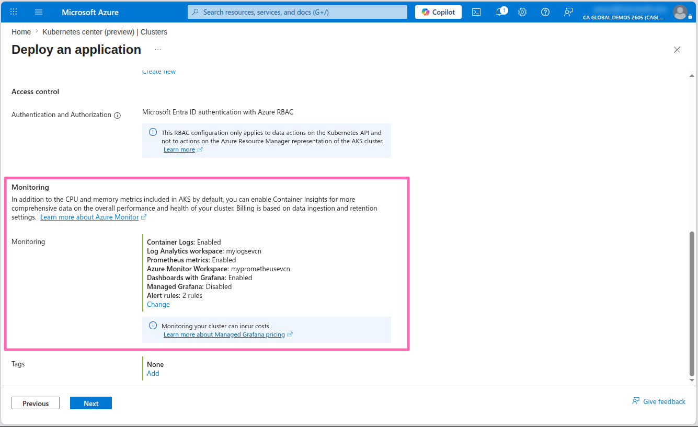Click the Alert rules: 2 rules text
Image resolution: width=698 pixels, height=427 pixels.
(x=175, y=295)
